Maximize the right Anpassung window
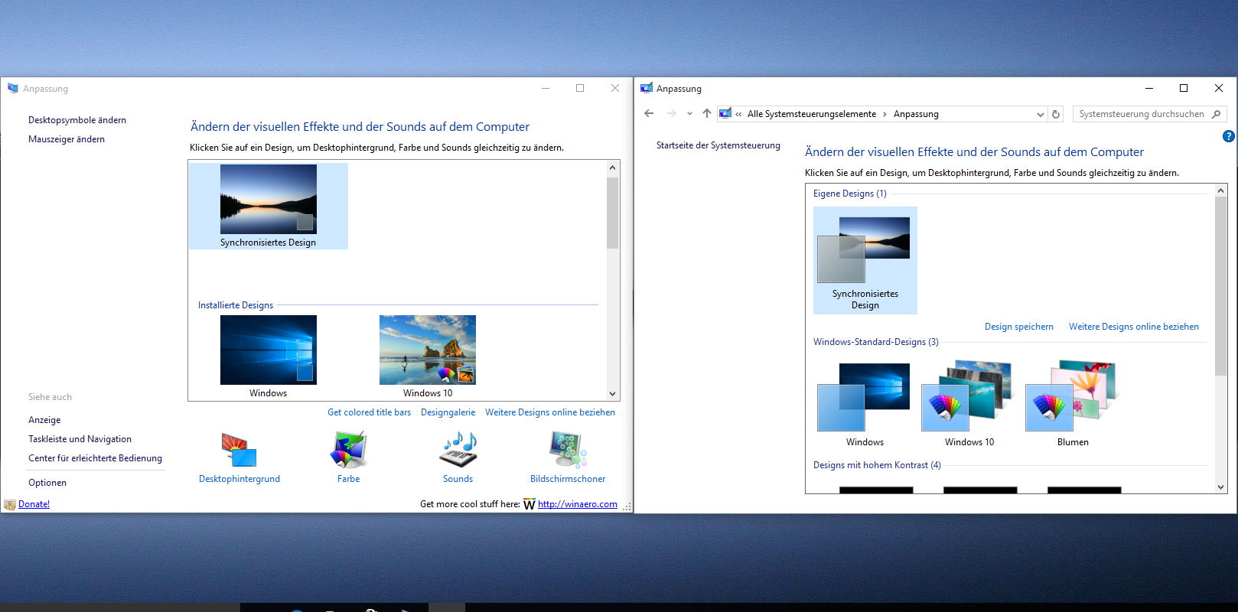The height and width of the screenshot is (612, 1238). pos(1184,89)
